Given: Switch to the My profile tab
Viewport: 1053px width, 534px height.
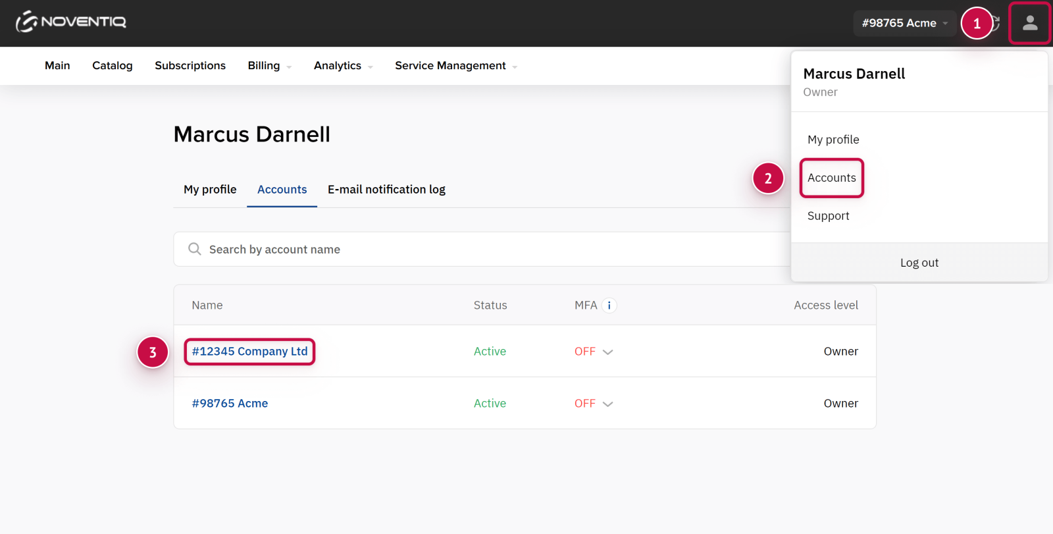Looking at the screenshot, I should (210, 190).
